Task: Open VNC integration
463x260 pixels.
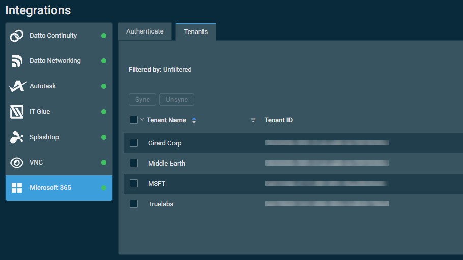Action: (59, 162)
